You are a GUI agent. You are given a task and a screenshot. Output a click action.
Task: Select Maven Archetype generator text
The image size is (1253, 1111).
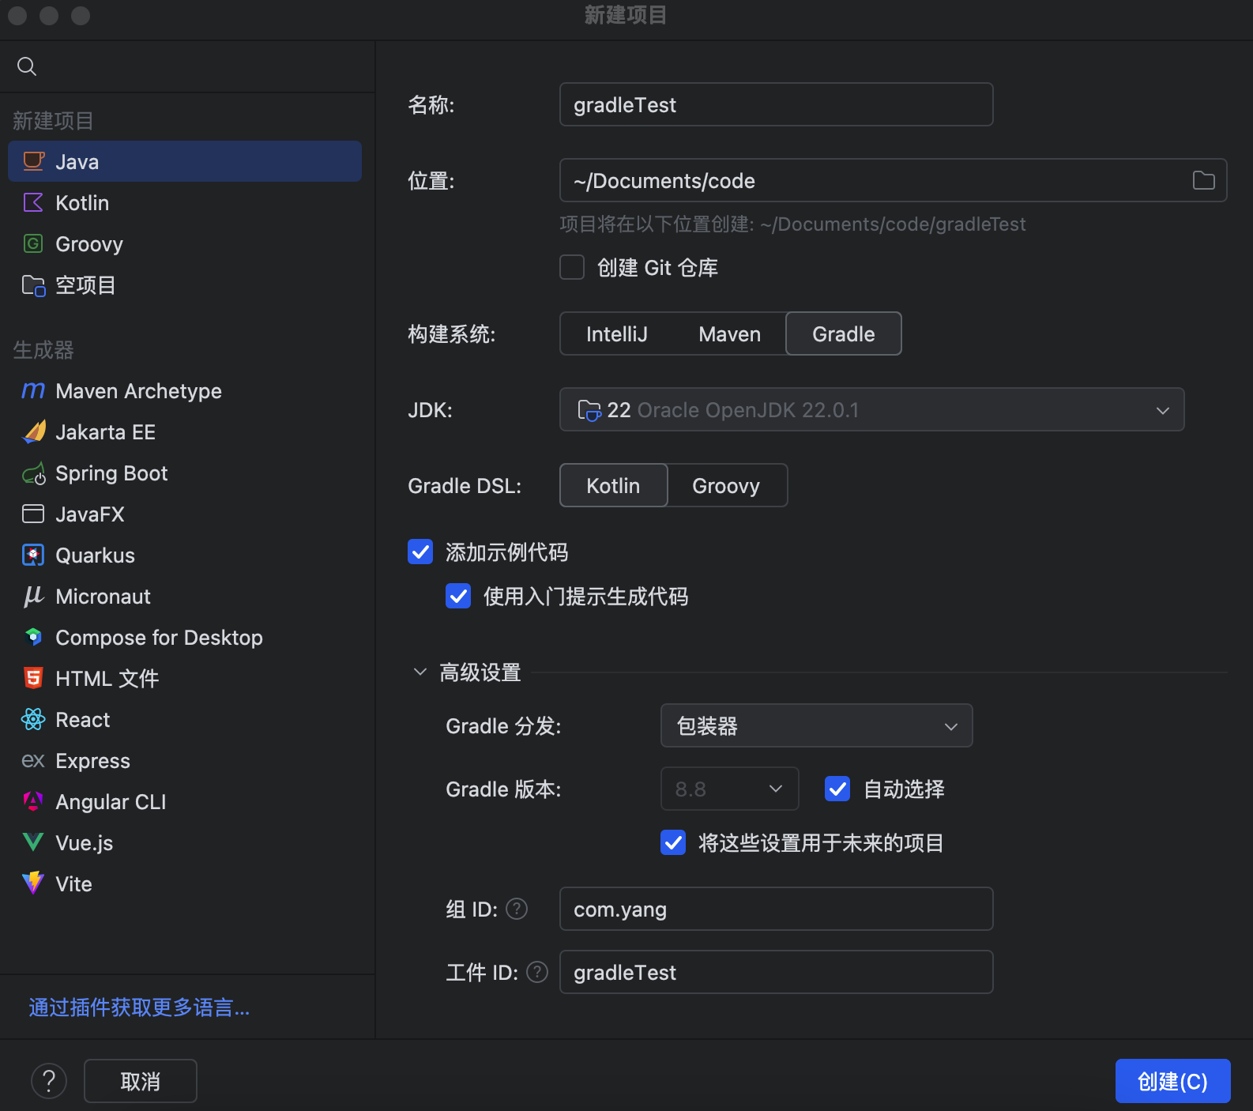click(x=138, y=391)
